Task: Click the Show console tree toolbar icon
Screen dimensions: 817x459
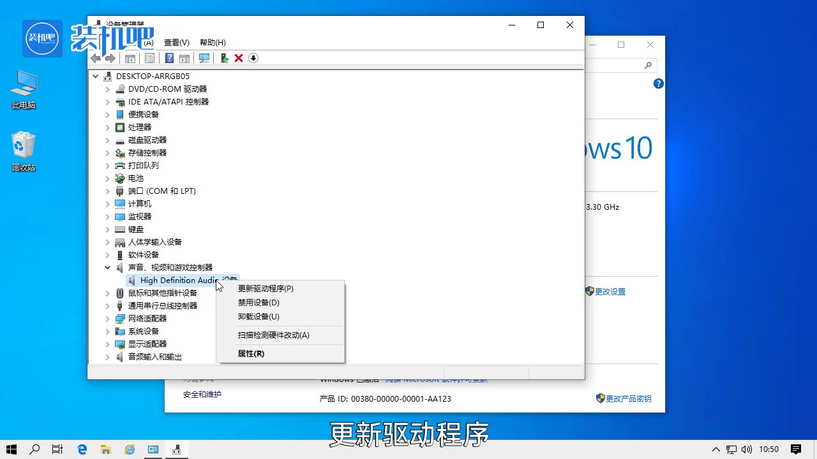Action: pyautogui.click(x=130, y=58)
